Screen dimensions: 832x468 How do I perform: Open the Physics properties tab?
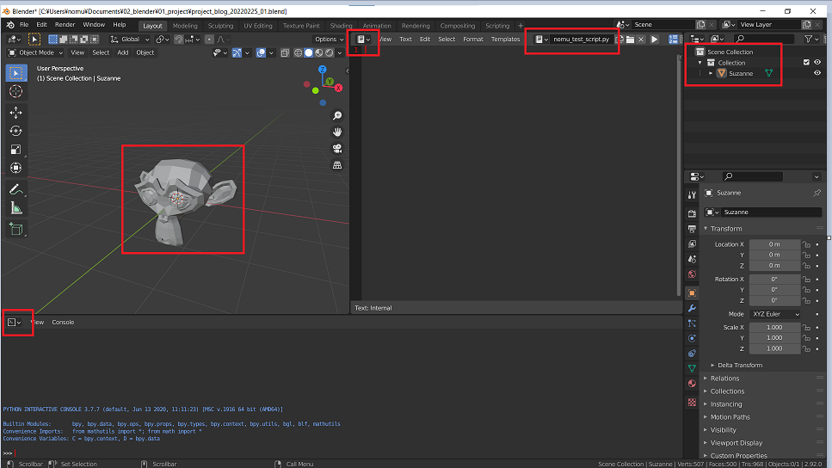click(x=692, y=338)
